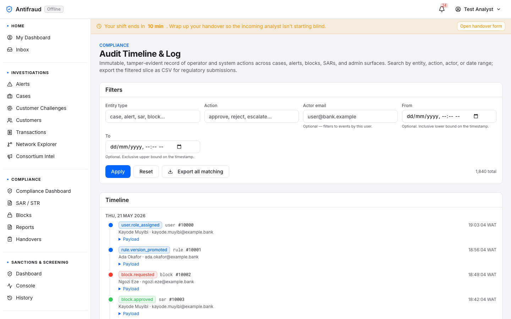511x319 pixels.
Task: Click the Cases briefcase icon
Action: click(10, 96)
